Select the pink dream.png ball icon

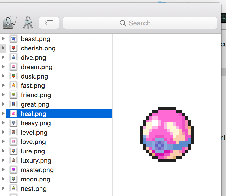[13, 67]
